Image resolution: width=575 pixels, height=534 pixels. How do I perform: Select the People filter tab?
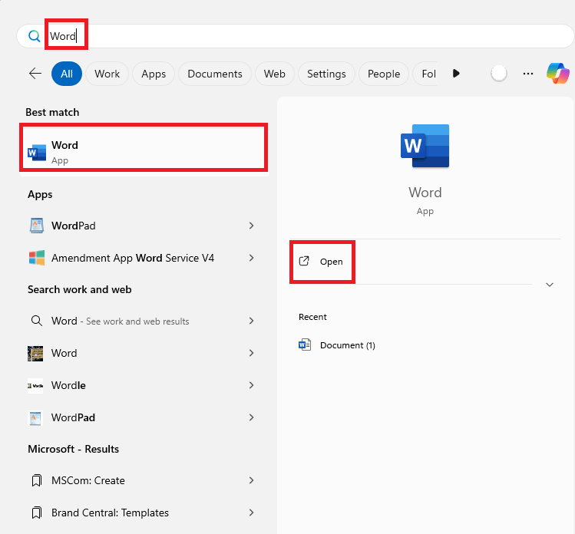tap(384, 74)
